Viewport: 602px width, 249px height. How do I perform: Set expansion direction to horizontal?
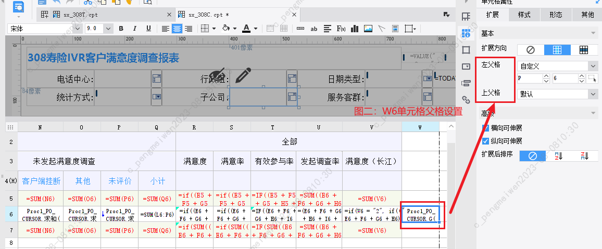584,50
